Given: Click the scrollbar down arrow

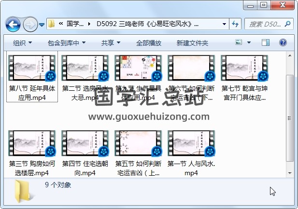Looking at the screenshot, I should click(x=290, y=173).
